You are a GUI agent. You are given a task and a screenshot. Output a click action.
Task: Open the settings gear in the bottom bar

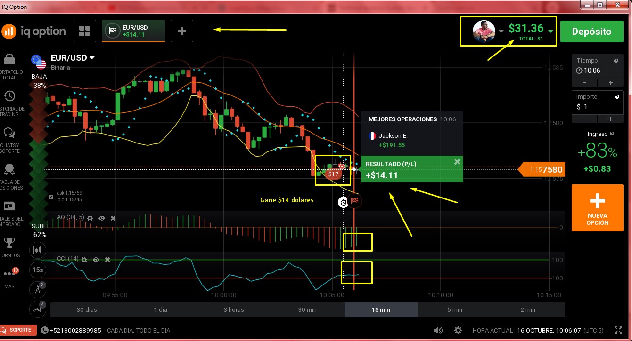(x=458, y=330)
